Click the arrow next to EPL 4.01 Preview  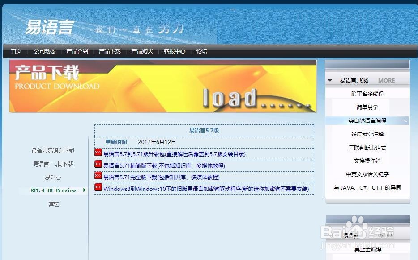pyautogui.click(x=84, y=190)
